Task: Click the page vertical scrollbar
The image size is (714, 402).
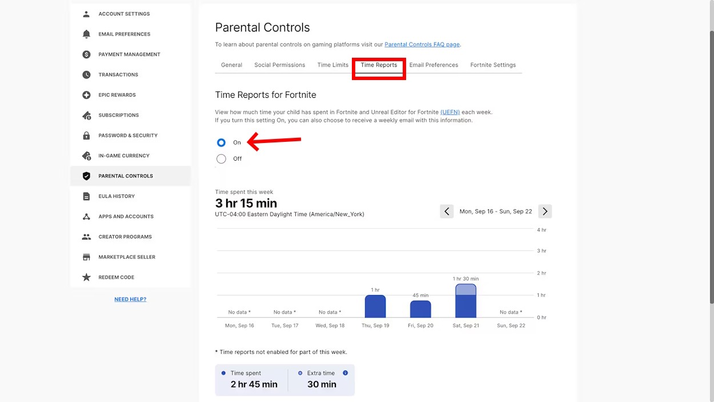Action: pos(711,166)
